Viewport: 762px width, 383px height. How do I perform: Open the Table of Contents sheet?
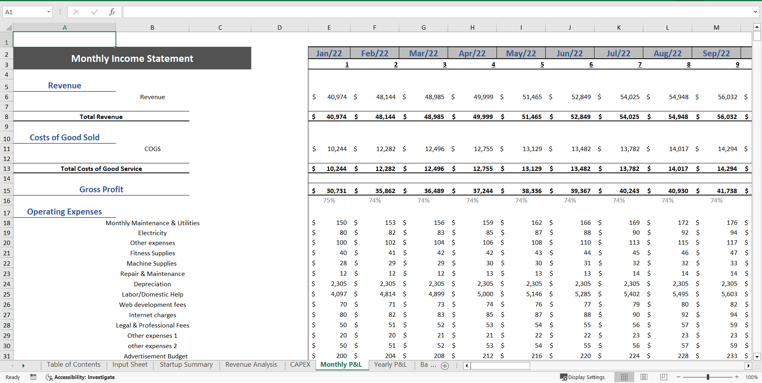click(x=73, y=365)
